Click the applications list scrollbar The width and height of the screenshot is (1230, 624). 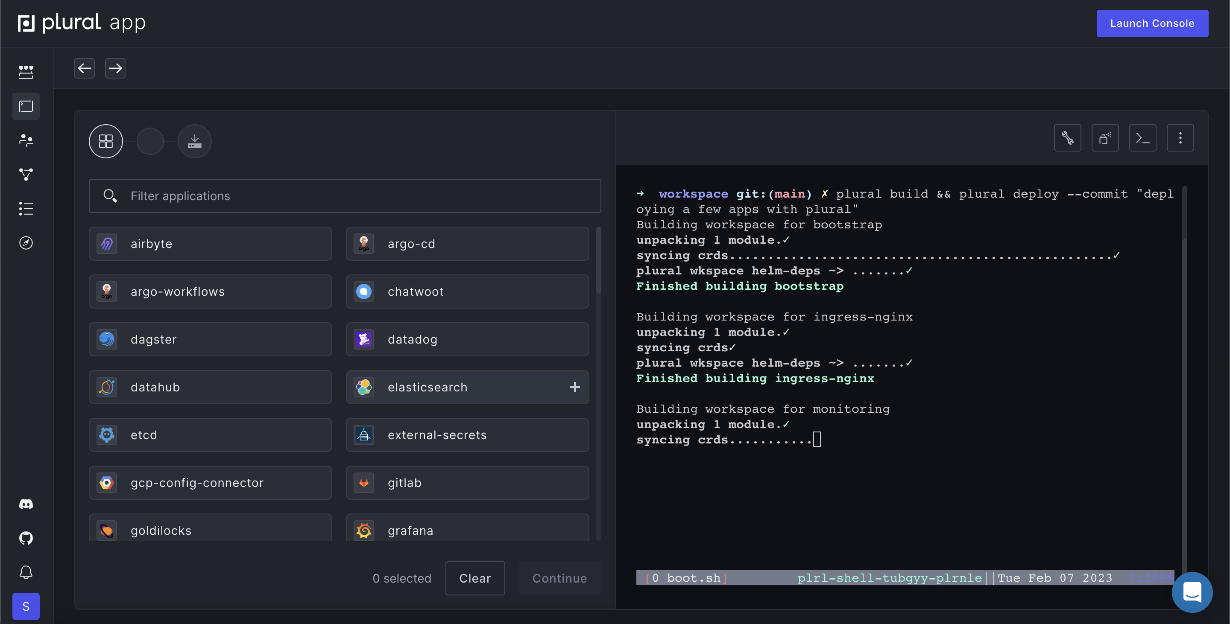[598, 260]
